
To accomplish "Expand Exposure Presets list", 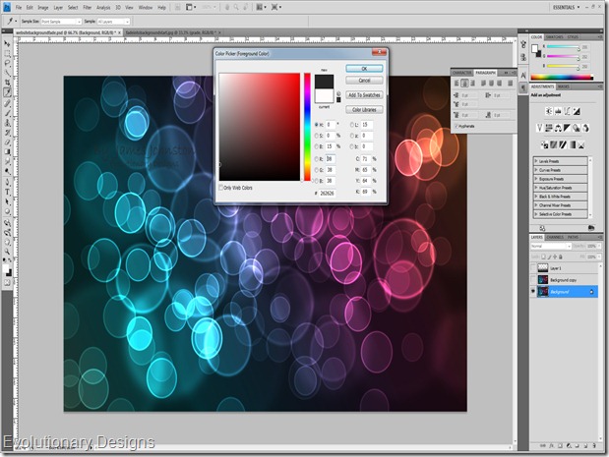I will (537, 179).
